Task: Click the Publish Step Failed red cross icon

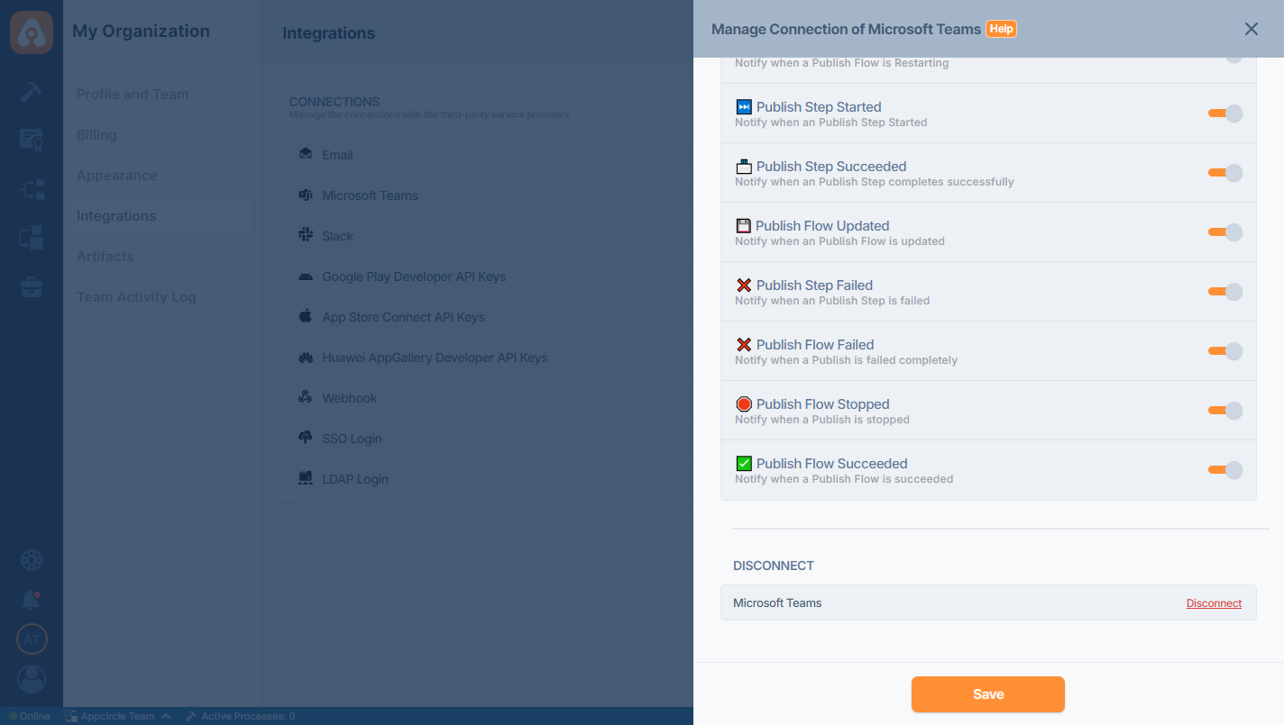Action: [x=744, y=285]
